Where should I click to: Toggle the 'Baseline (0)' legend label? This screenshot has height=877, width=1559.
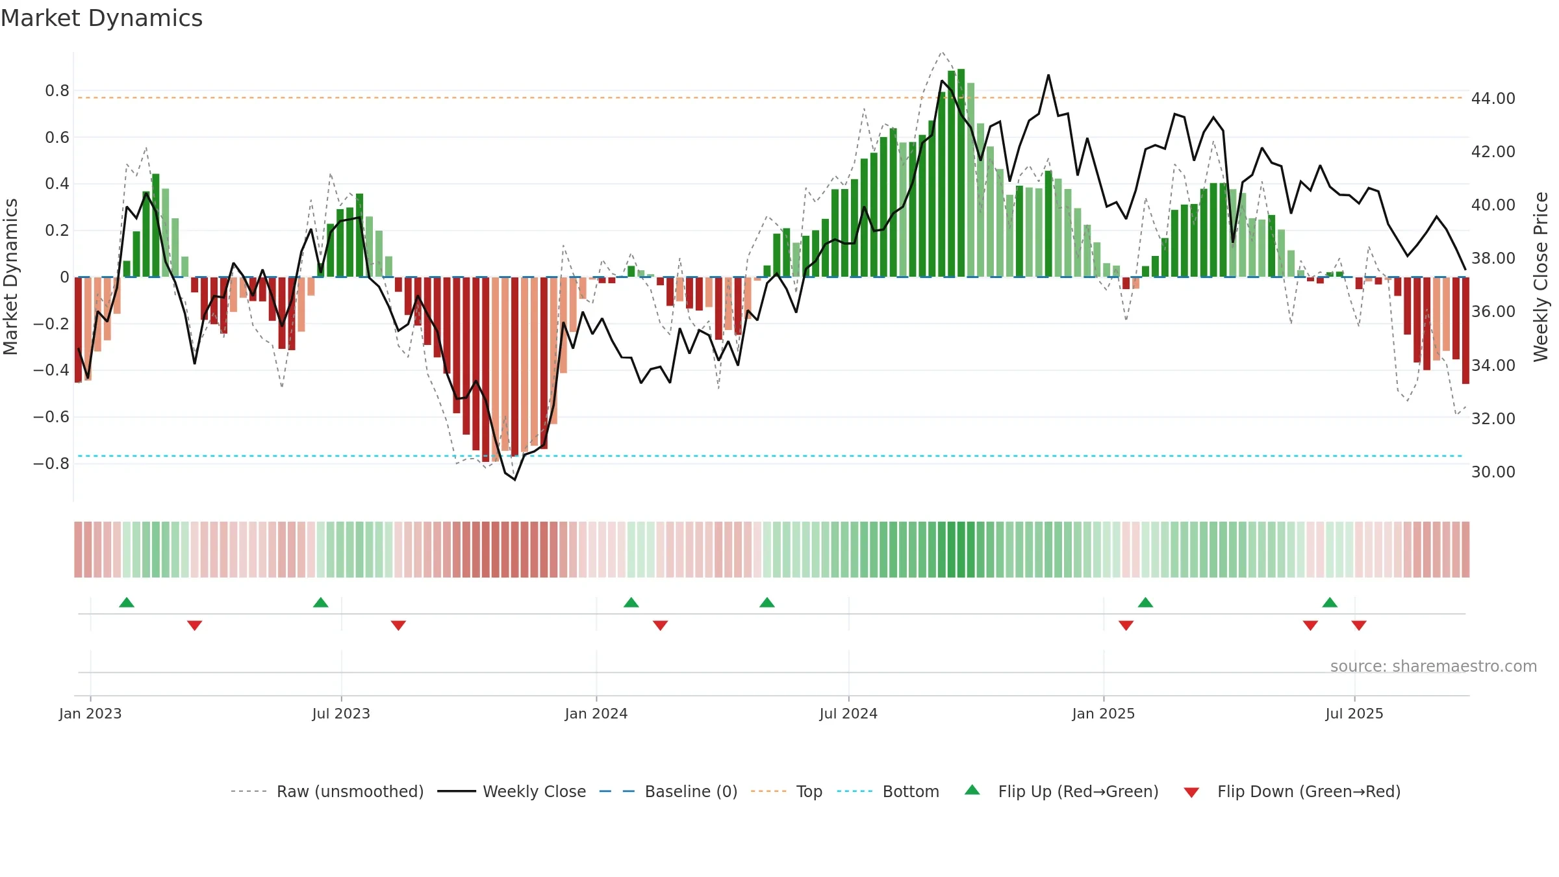pyautogui.click(x=691, y=791)
